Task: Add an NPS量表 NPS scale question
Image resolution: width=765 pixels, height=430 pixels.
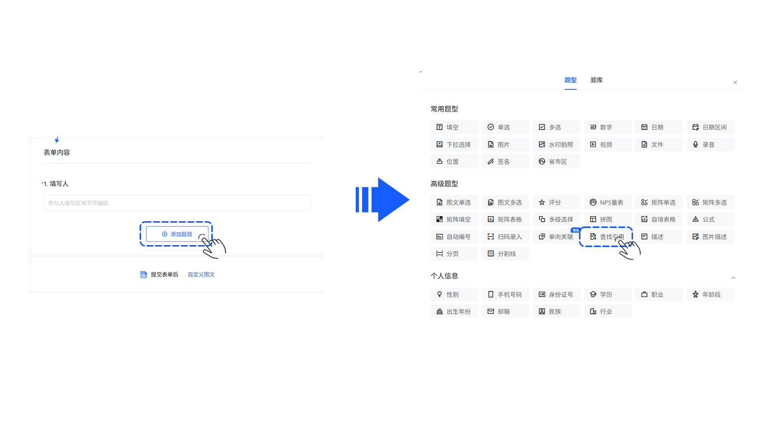Action: point(608,202)
